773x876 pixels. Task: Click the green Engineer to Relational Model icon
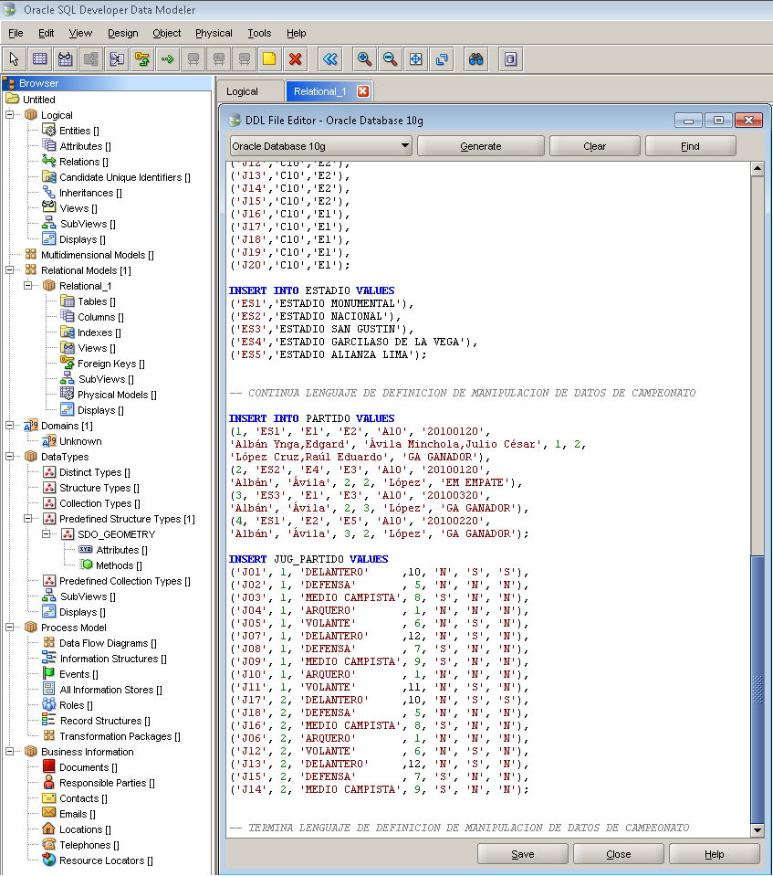coord(167,58)
